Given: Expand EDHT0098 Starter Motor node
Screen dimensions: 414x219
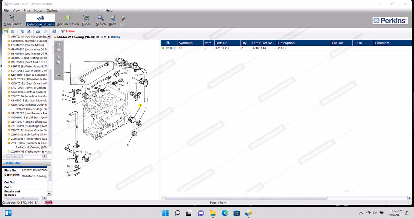Looking at the screenshot, I should [9, 45].
